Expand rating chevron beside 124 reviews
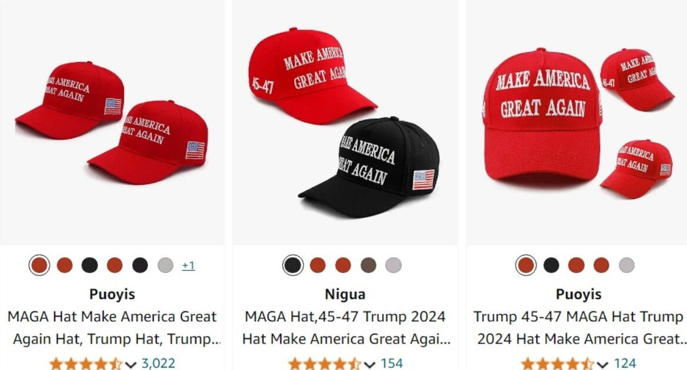The height and width of the screenshot is (370, 687). tap(602, 364)
